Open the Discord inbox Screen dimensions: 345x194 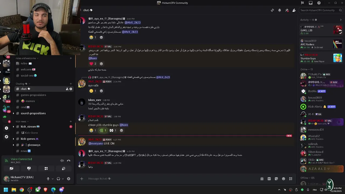tap(311, 3)
